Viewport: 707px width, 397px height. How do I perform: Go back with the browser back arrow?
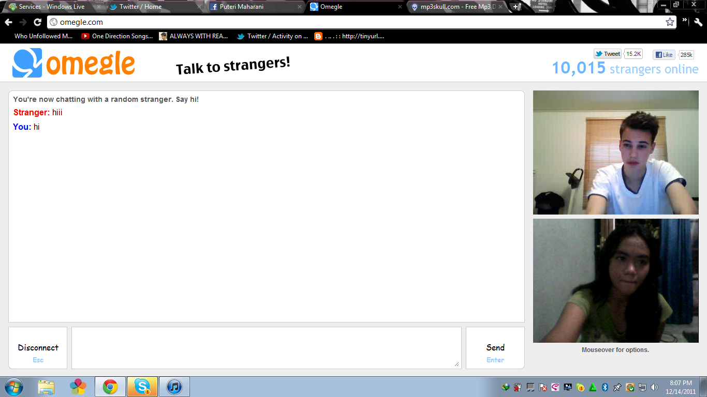pos(8,22)
